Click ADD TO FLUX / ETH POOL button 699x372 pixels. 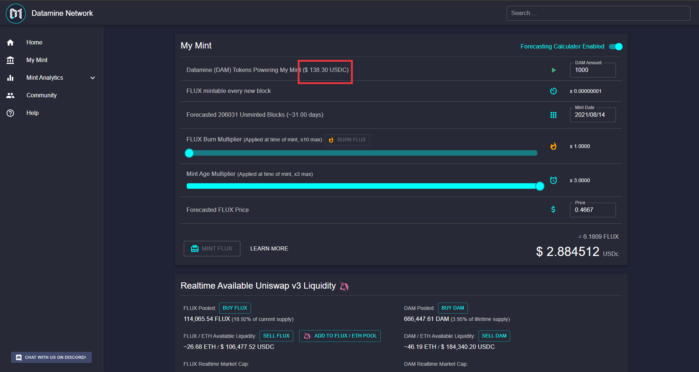[340, 336]
